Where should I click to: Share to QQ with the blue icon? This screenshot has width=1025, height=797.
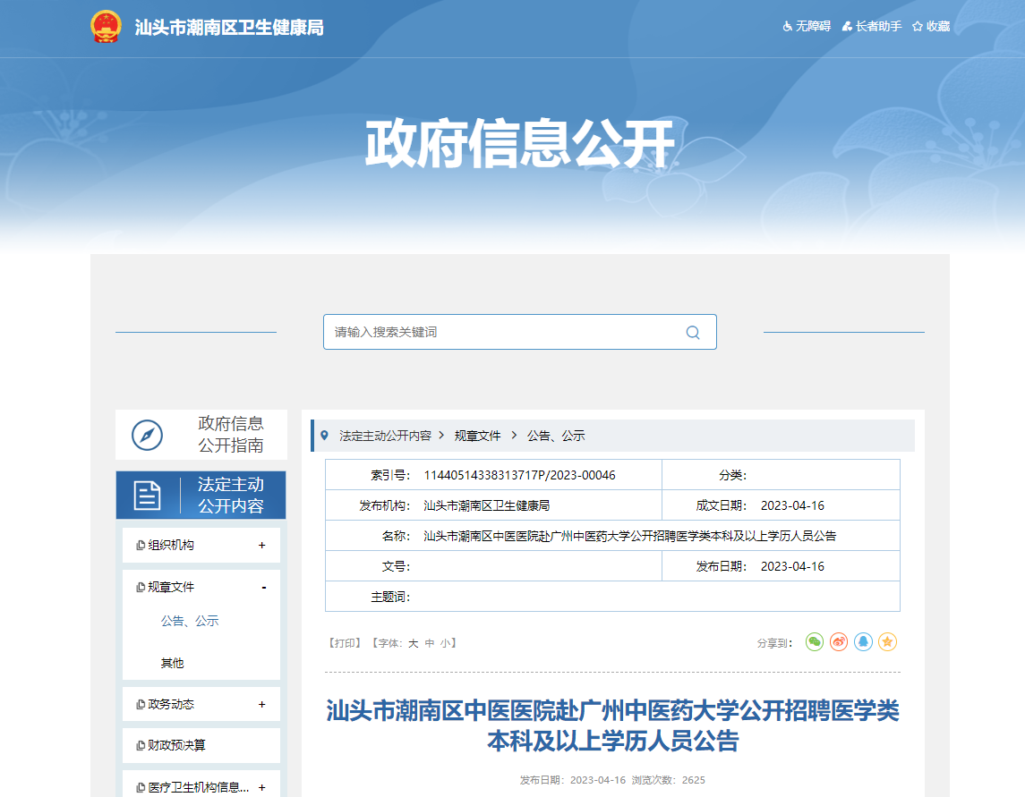863,642
